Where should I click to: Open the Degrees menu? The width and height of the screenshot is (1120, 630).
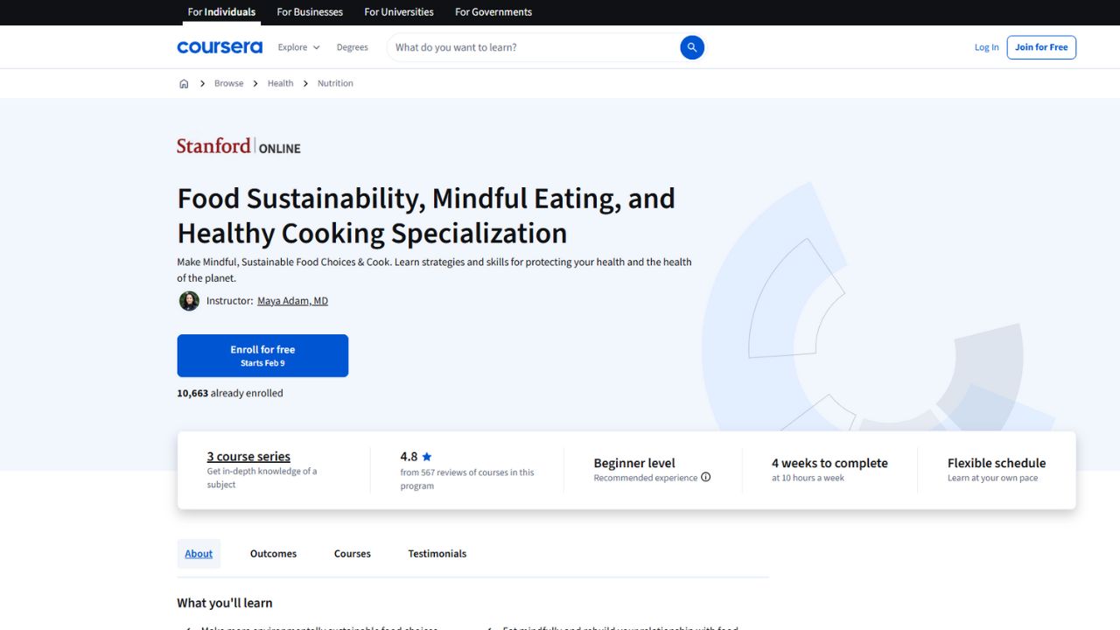[x=352, y=46]
